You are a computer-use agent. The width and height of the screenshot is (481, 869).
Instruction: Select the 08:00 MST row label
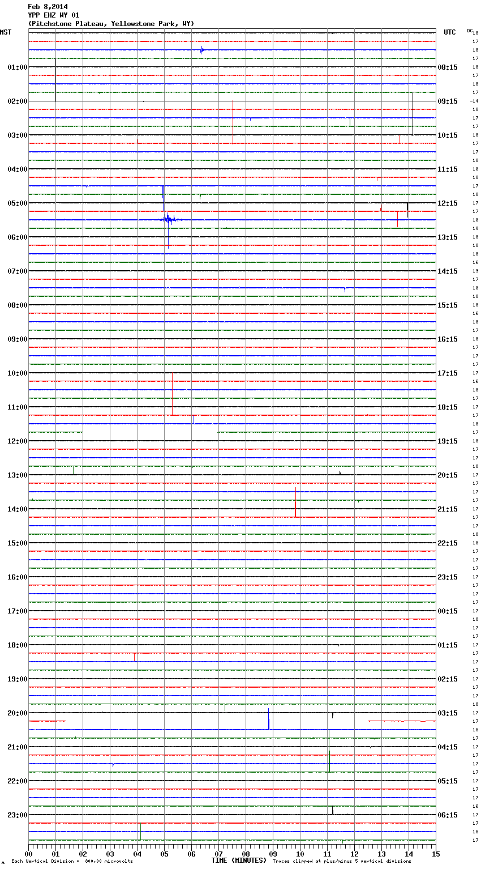click(x=18, y=305)
